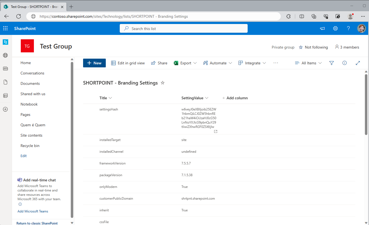Refresh the page with reload icon
The height and width of the screenshot is (225, 369).
pos(19,16)
